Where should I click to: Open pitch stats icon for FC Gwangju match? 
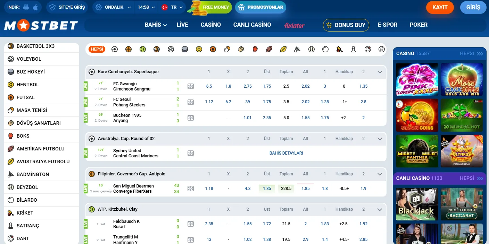click(191, 86)
